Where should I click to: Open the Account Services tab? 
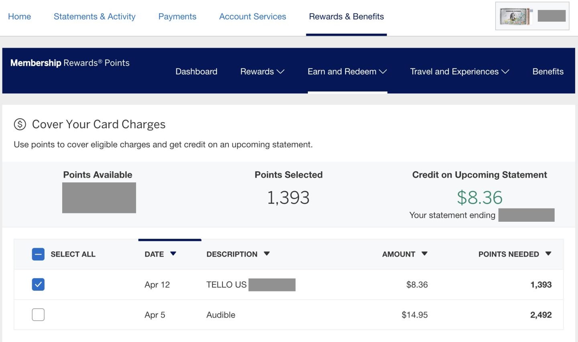(252, 16)
